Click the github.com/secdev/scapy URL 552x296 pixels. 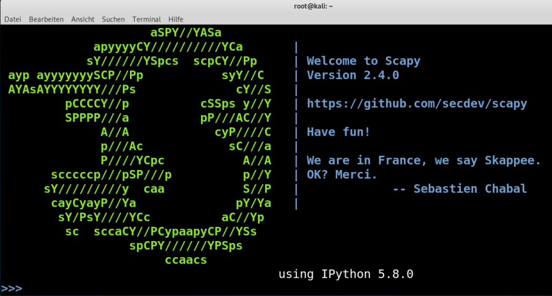417,104
